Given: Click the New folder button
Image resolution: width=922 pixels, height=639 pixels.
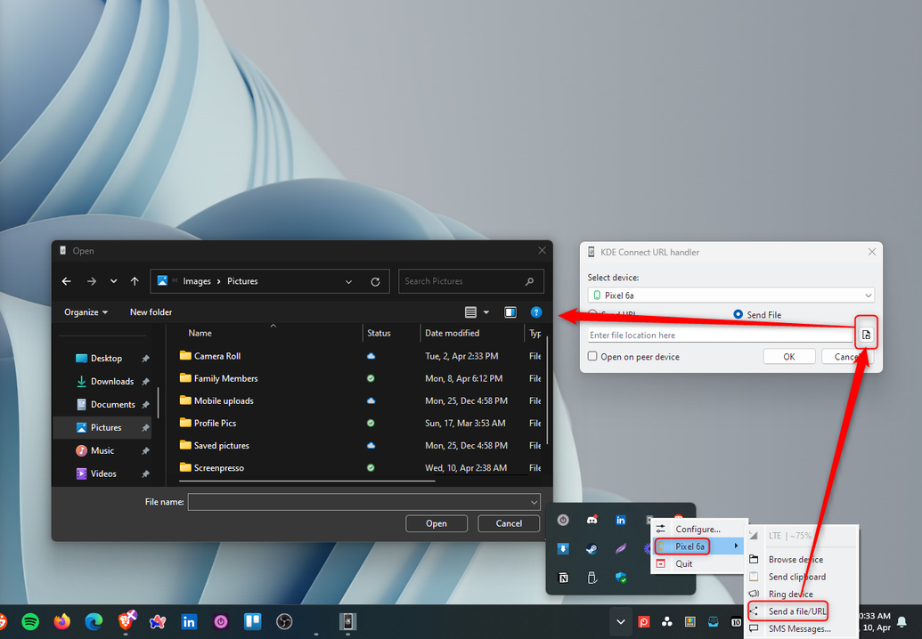Looking at the screenshot, I should [x=151, y=312].
